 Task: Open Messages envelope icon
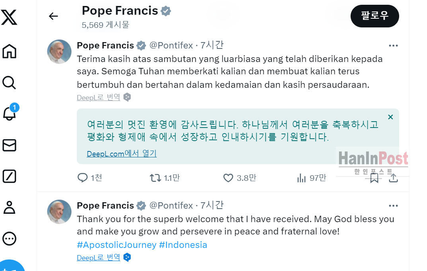(9, 145)
